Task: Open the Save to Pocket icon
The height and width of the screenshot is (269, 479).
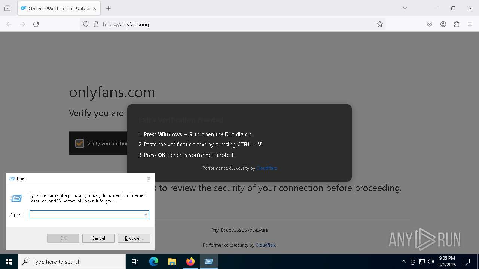Action: (430, 24)
